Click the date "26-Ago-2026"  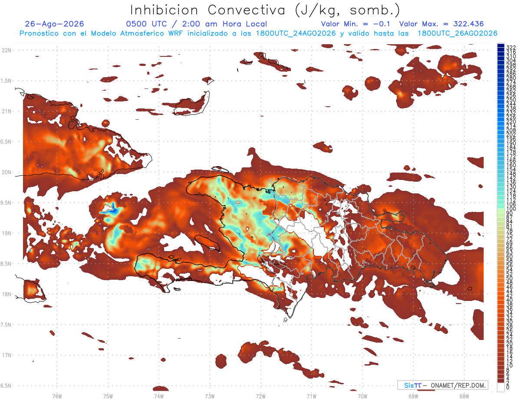point(55,24)
